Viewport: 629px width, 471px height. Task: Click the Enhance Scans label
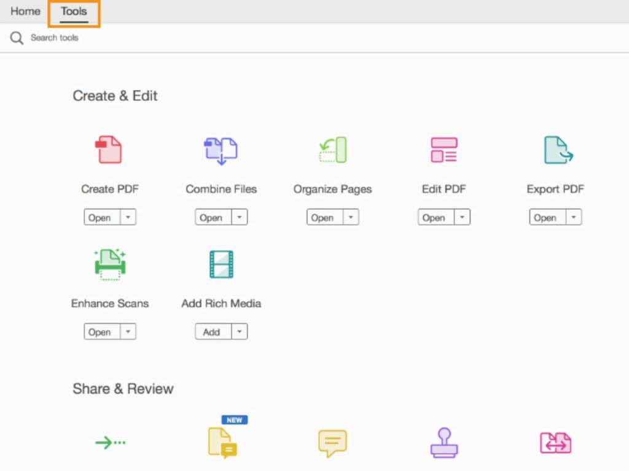point(110,304)
